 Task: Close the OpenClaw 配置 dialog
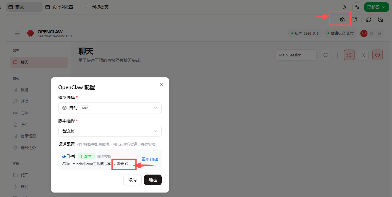point(162,84)
